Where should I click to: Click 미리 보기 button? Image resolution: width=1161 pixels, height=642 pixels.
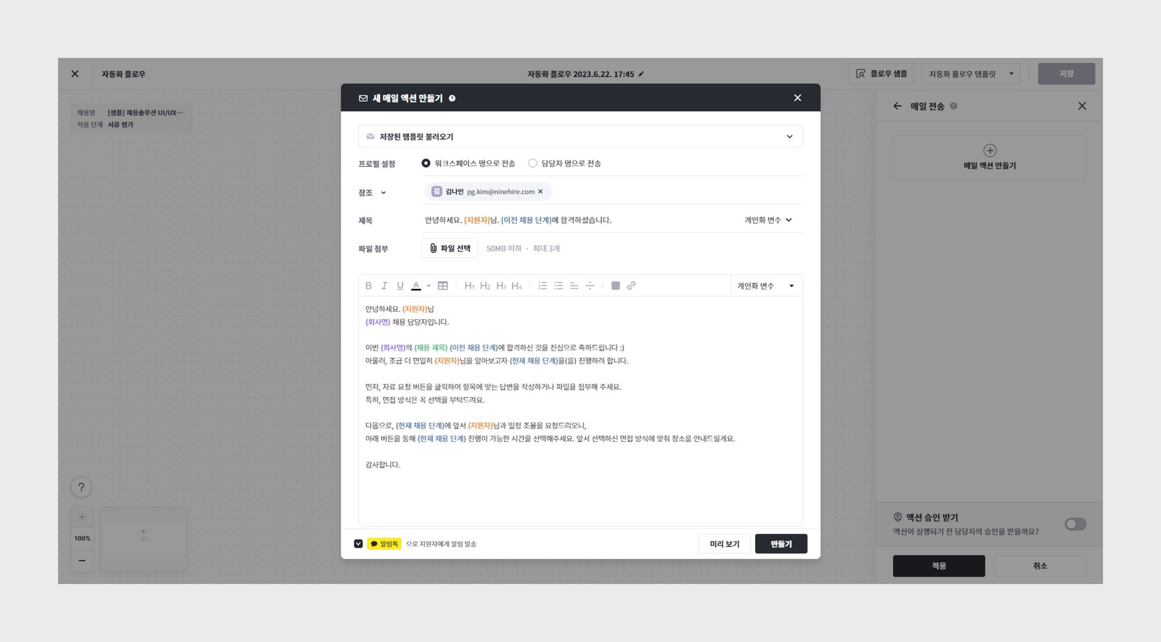724,544
